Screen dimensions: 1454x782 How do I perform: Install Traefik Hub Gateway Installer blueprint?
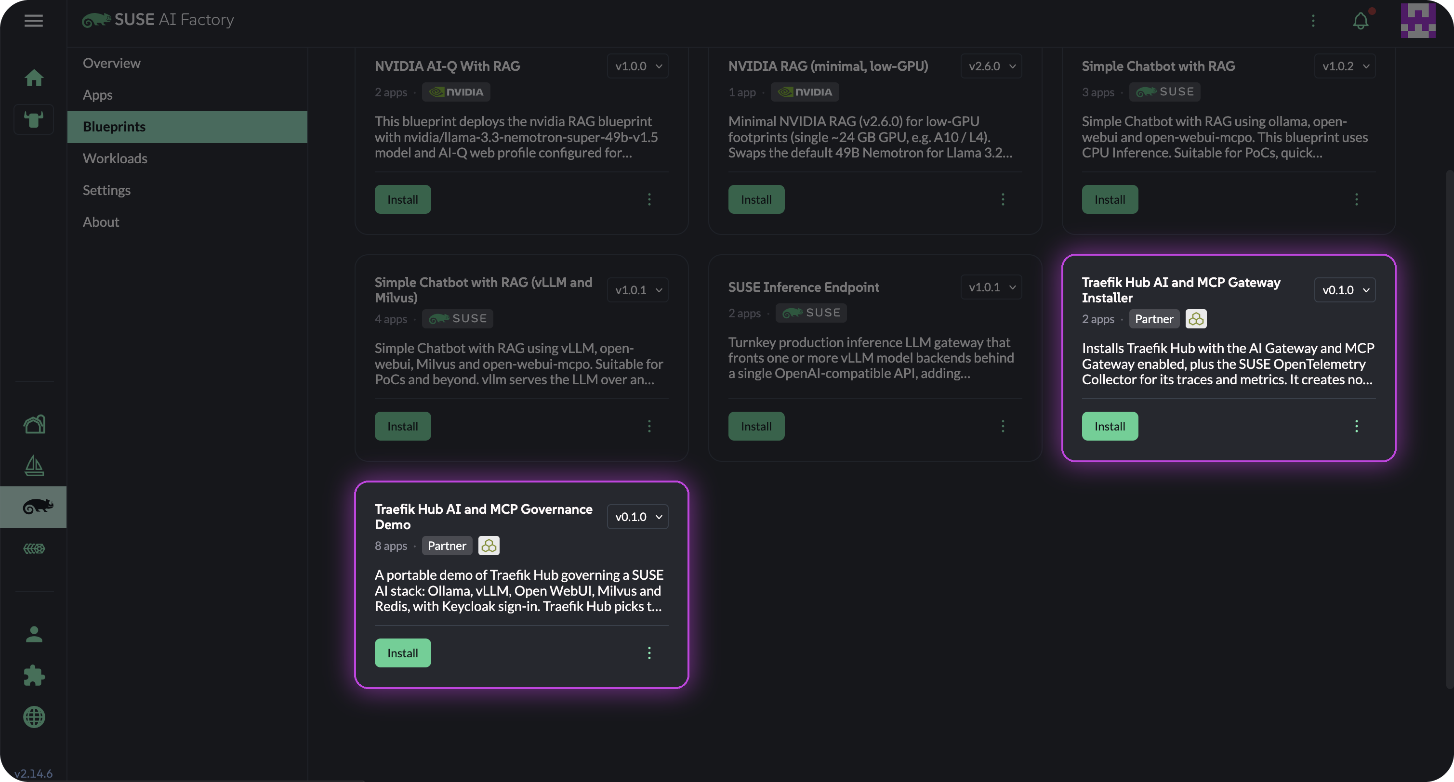click(1110, 426)
